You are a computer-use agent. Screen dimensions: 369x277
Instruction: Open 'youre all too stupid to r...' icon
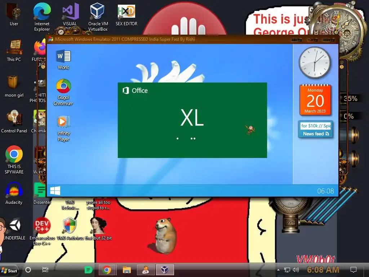98,205
